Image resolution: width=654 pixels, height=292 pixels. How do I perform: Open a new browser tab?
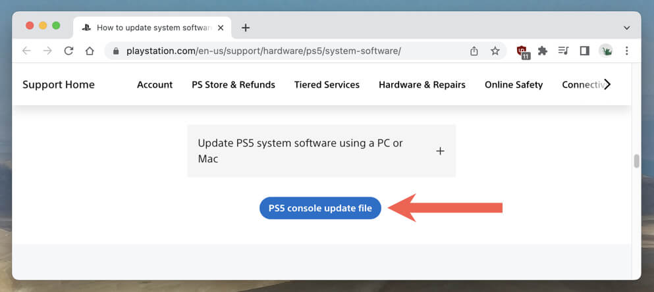pyautogui.click(x=246, y=28)
